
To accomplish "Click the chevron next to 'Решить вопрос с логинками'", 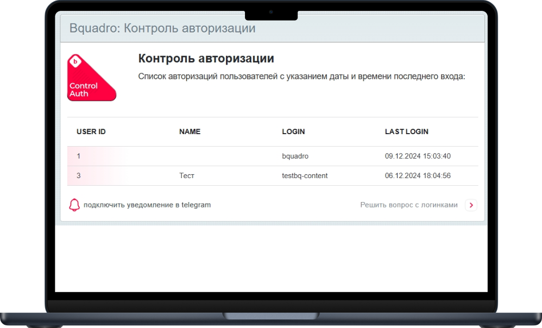I will [x=471, y=205].
